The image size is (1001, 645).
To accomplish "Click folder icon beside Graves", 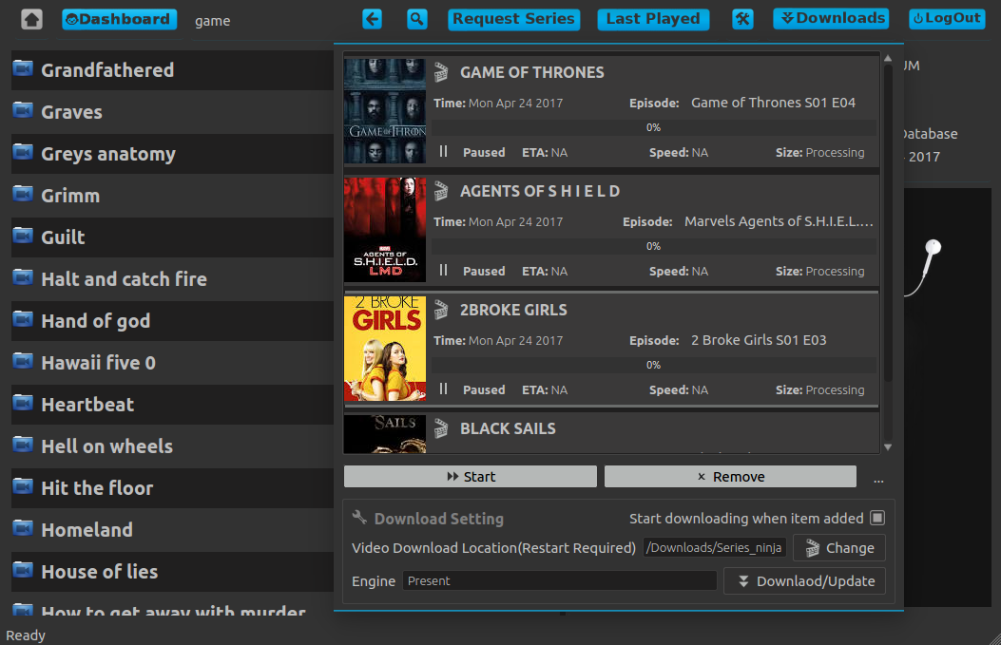I will (x=23, y=110).
